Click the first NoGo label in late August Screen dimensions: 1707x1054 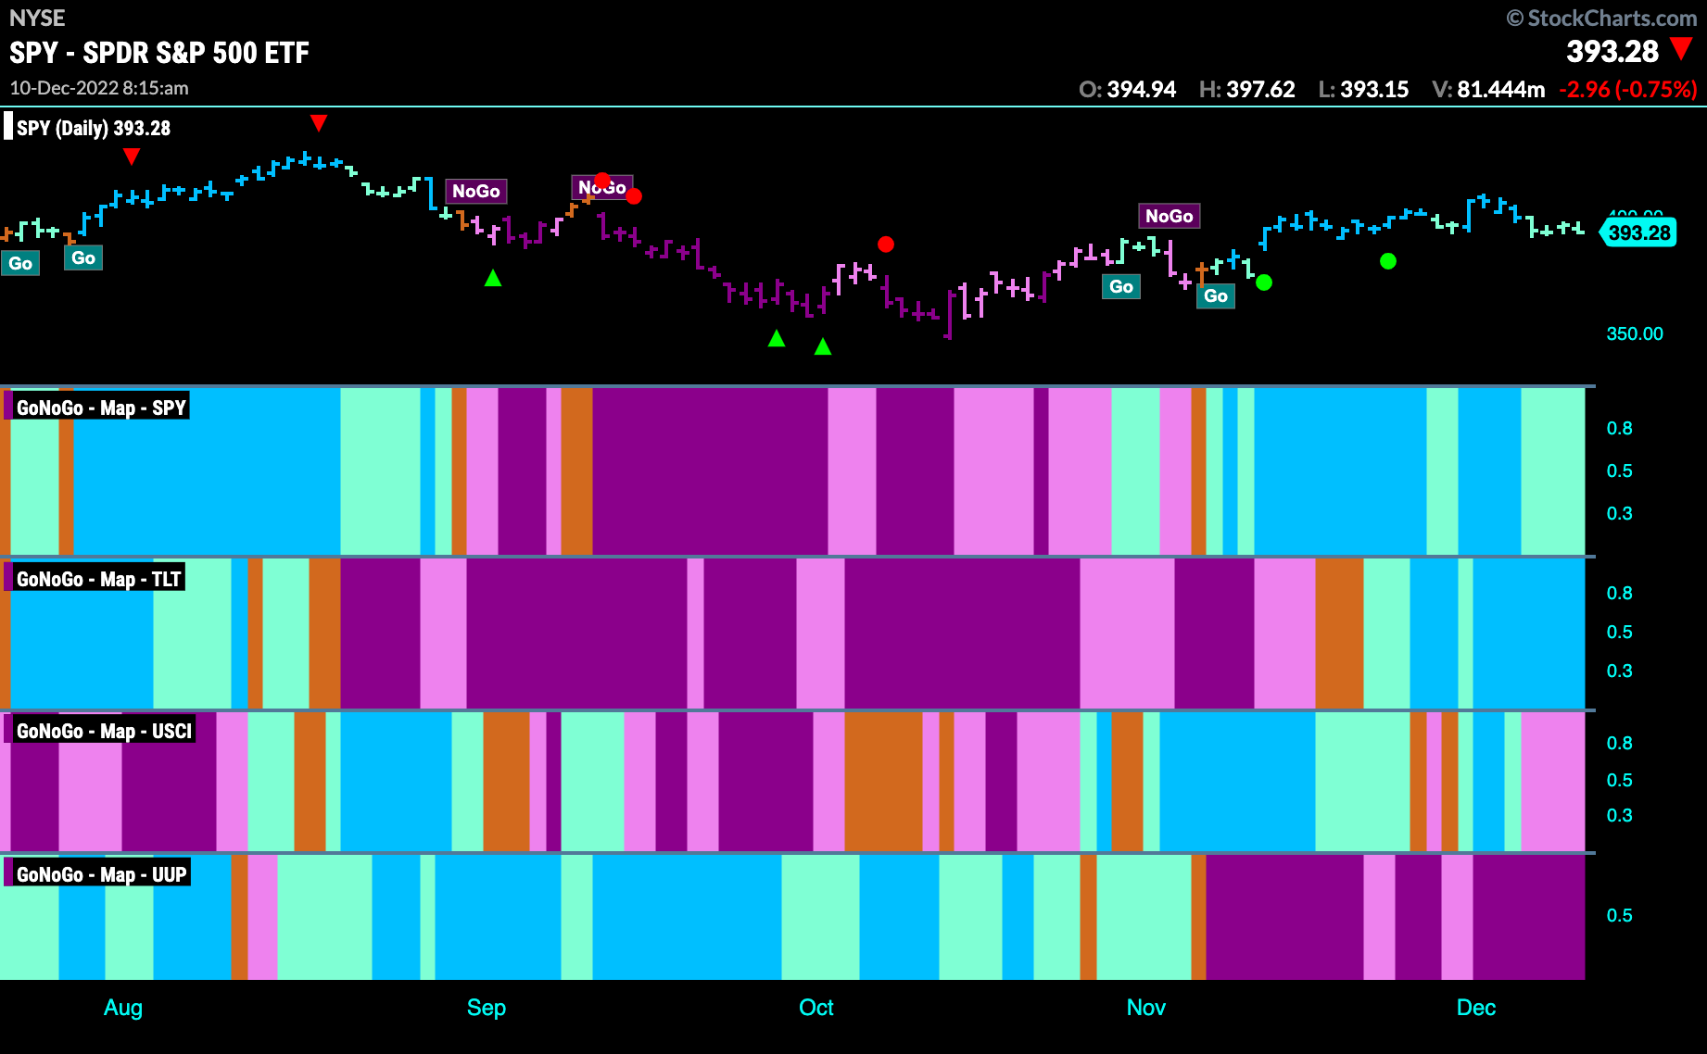point(476,192)
